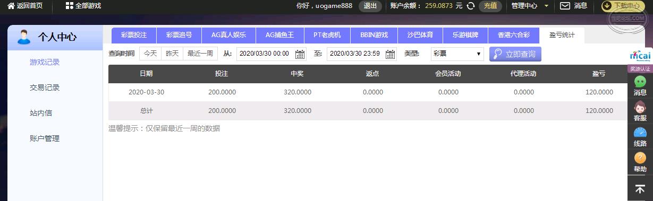Image resolution: width=653 pixels, height=201 pixels.
Task: Click the 个人中心 user avatar icon
Action: pyautogui.click(x=24, y=37)
